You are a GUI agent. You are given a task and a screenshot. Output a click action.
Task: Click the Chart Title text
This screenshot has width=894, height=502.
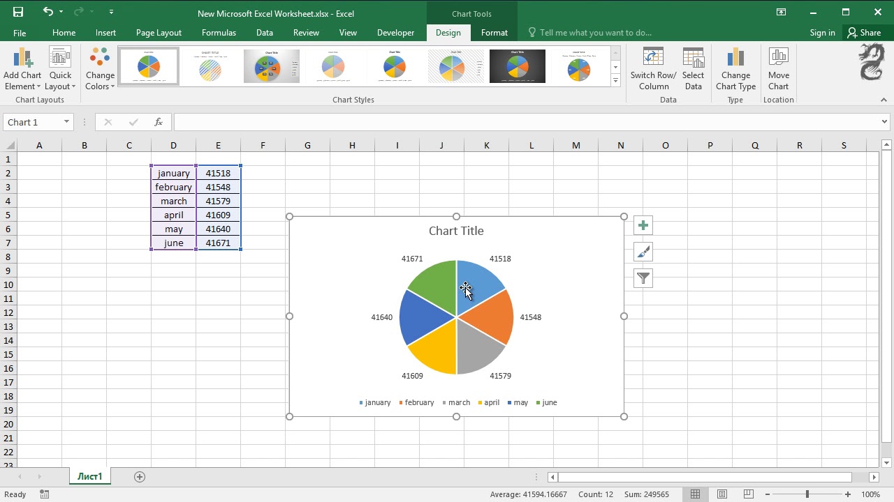(456, 231)
